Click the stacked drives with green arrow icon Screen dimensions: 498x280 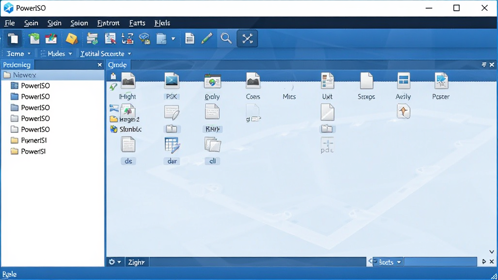92,39
